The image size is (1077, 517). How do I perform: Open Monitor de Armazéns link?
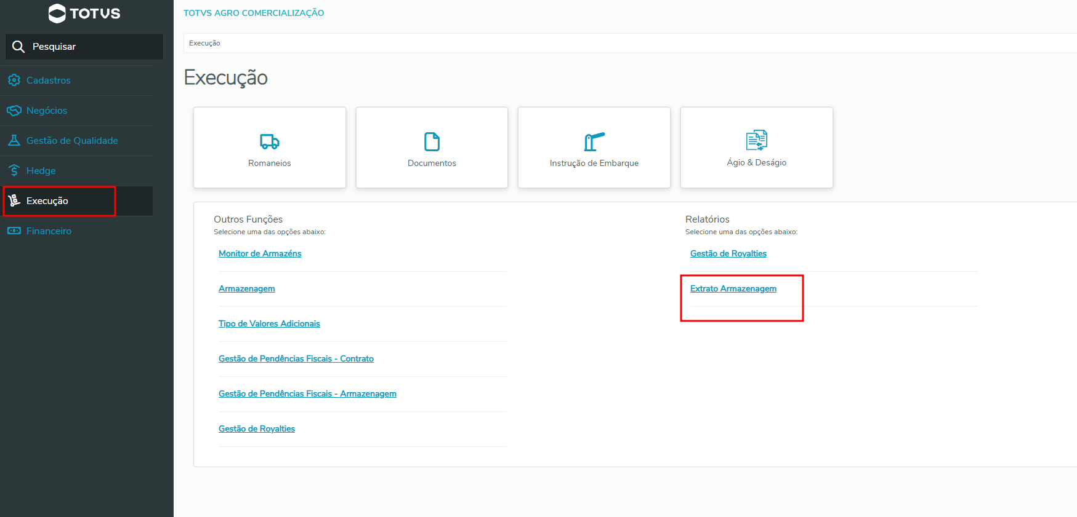pos(260,253)
